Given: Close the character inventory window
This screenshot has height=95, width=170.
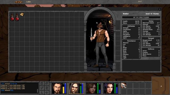Looking at the screenshot, I should click(160, 9).
